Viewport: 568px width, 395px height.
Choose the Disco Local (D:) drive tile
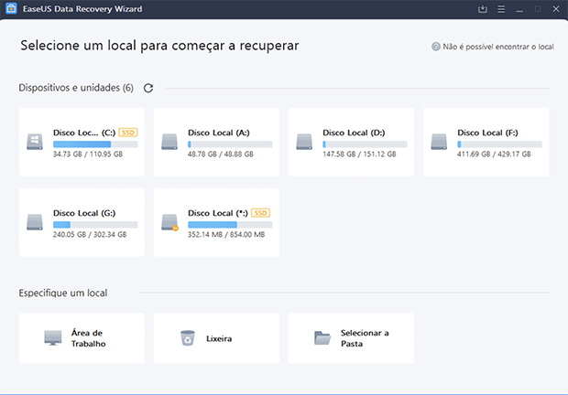(351, 143)
